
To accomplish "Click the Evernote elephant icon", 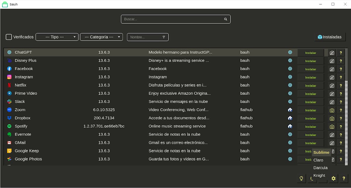I will click(9, 134).
